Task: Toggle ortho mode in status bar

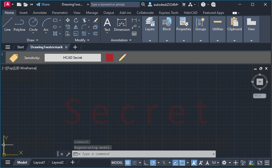Action: pyautogui.click(x=146, y=163)
